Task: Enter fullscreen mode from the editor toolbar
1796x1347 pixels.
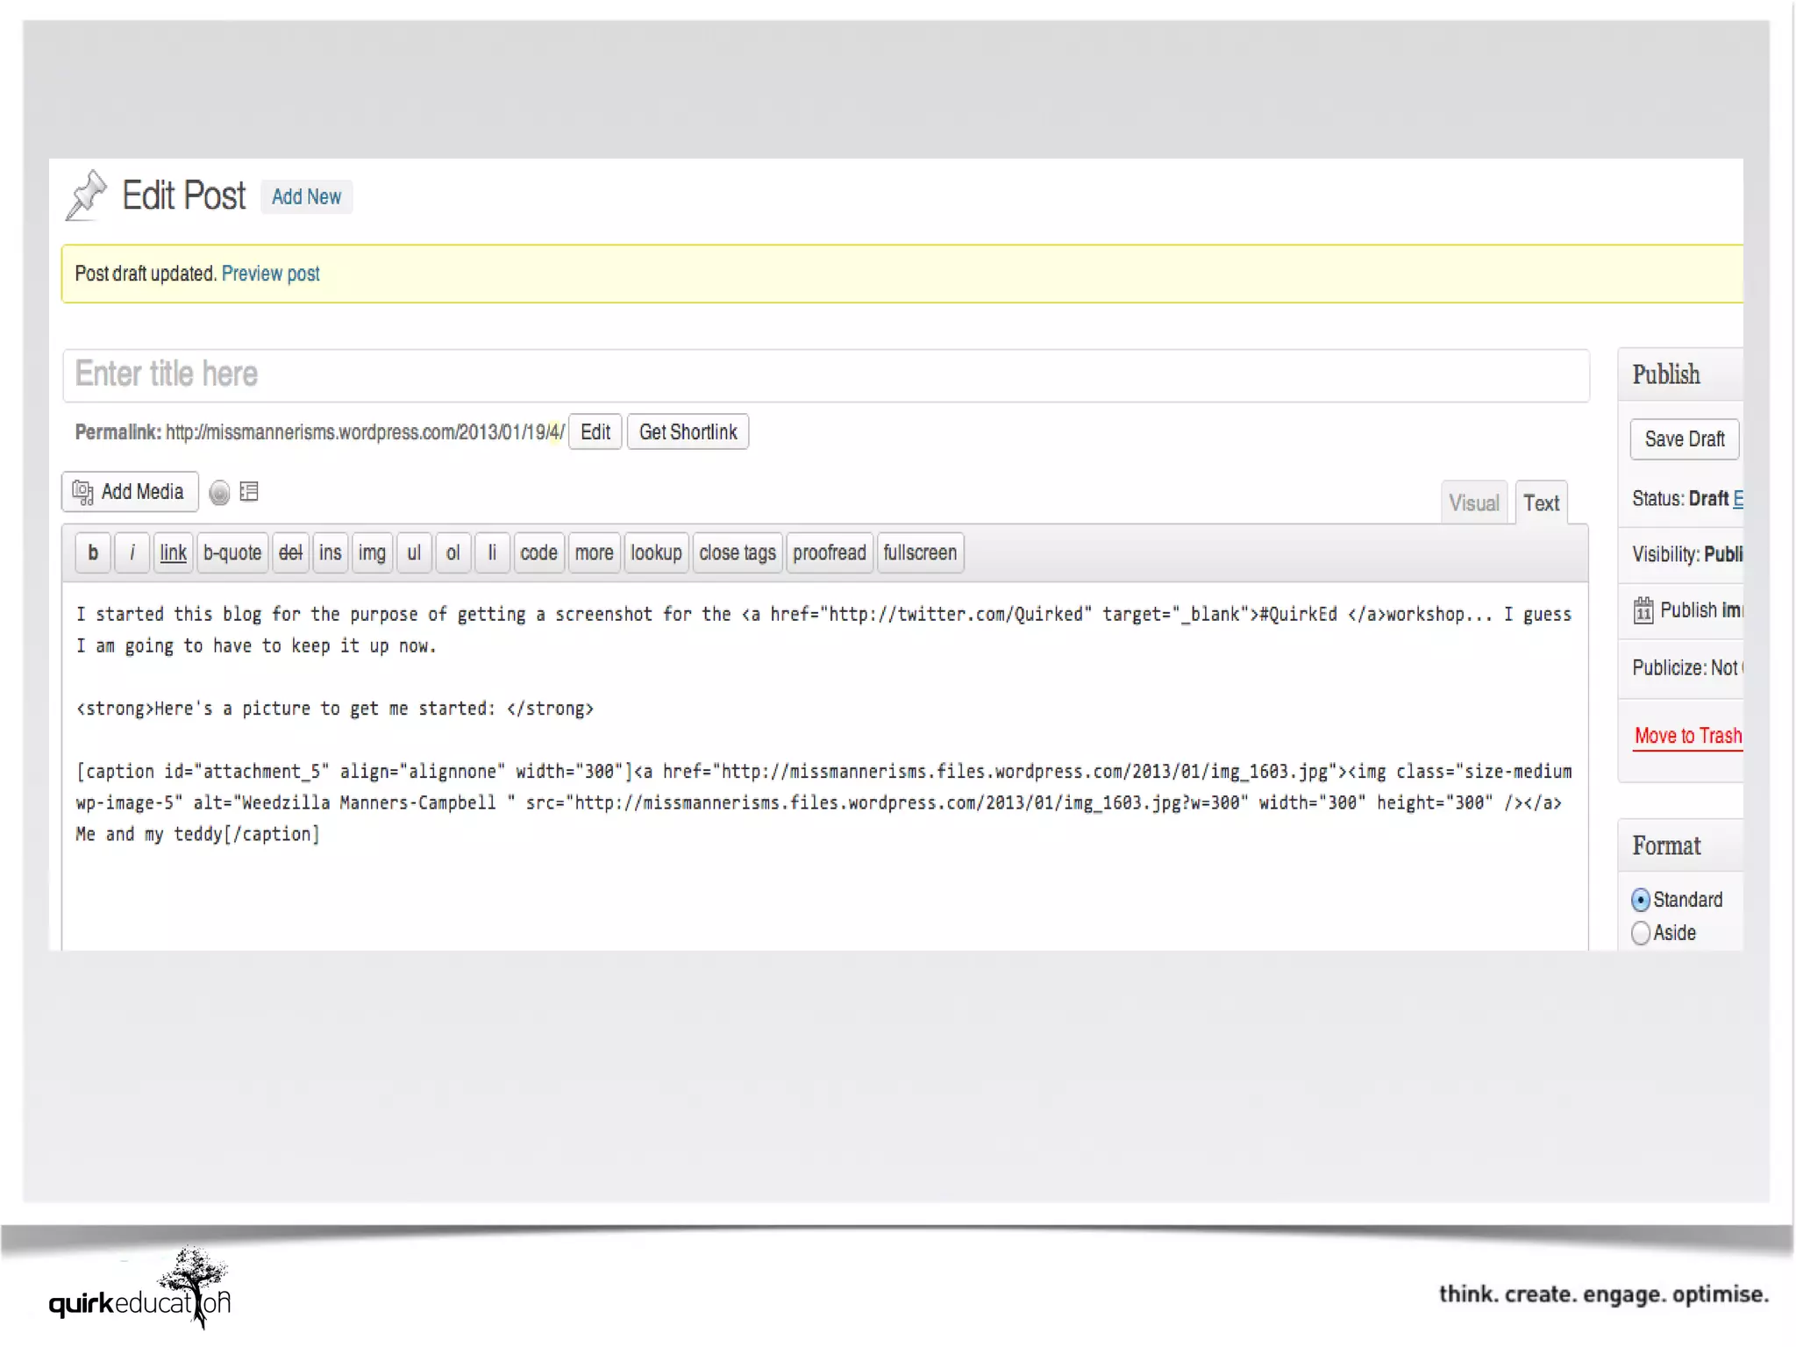Action: [x=919, y=553]
